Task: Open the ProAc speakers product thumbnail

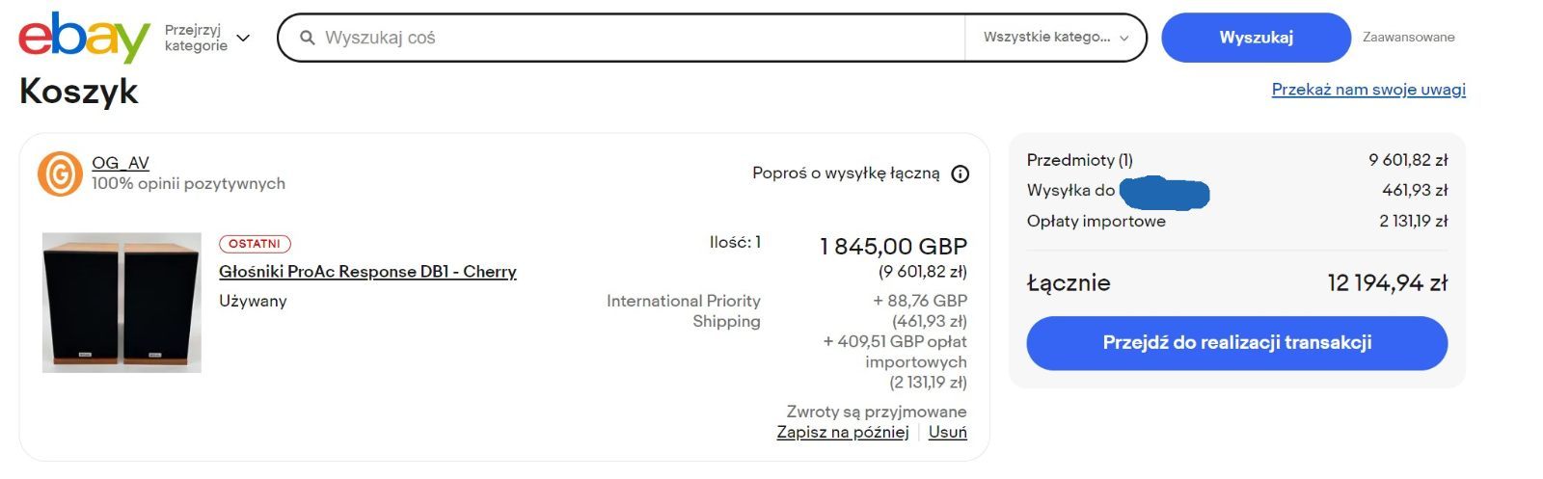Action: tap(122, 303)
